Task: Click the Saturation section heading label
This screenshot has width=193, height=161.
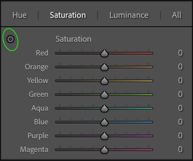Action: coord(73,39)
